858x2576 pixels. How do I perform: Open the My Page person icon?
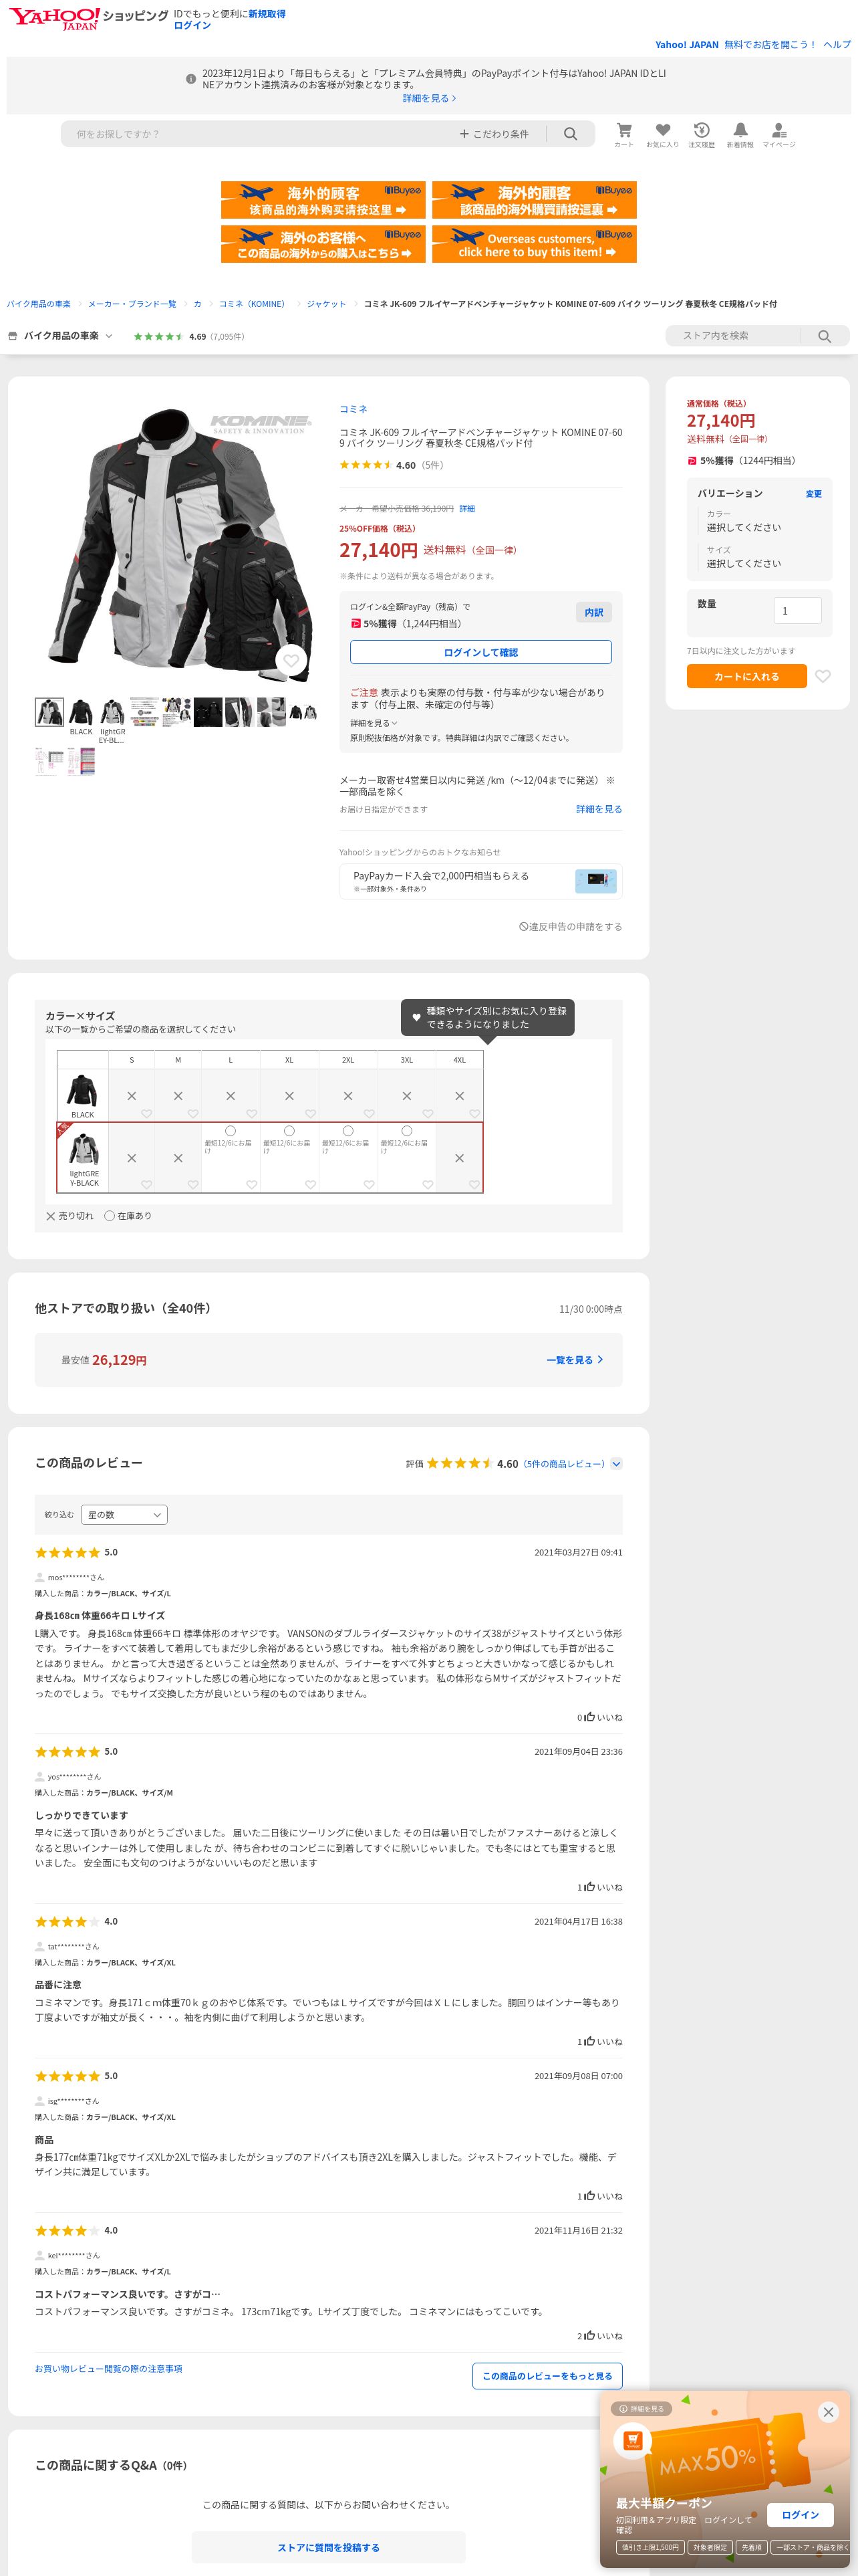coord(779,130)
